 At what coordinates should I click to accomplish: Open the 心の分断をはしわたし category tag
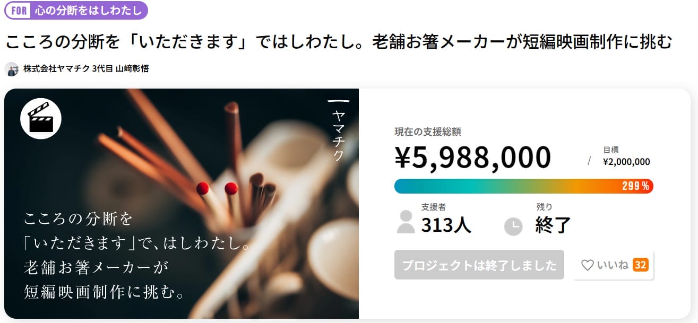(88, 10)
